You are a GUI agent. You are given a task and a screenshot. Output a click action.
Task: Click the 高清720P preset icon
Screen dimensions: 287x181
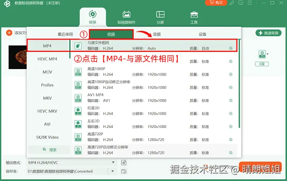click(78, 137)
